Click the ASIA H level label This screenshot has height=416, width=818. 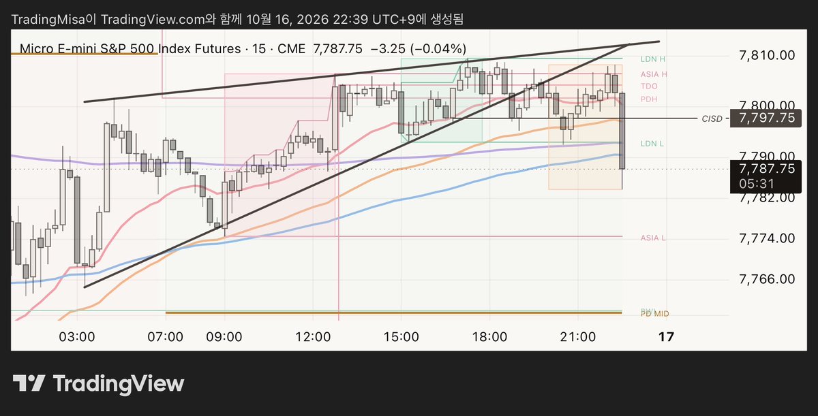pyautogui.click(x=654, y=74)
